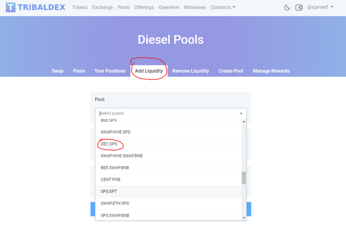Click the pool list scrollbar thumb
Screen dimensions: 346x243
pos(244,178)
